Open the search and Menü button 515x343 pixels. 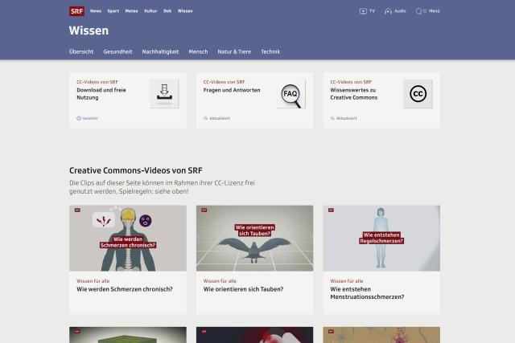point(429,11)
